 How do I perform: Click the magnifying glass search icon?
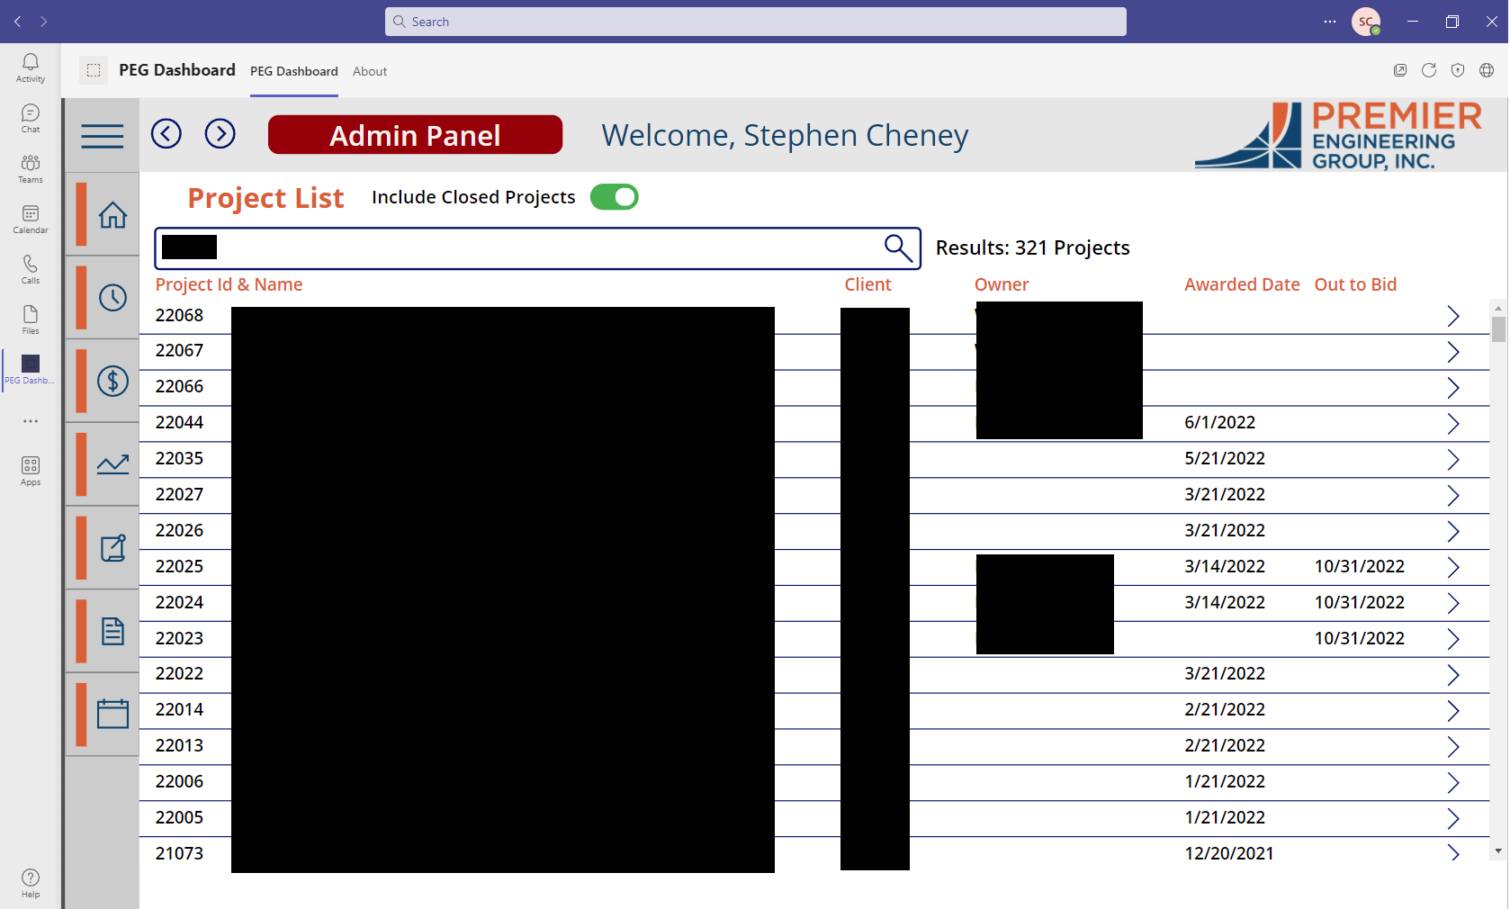pyautogui.click(x=897, y=247)
